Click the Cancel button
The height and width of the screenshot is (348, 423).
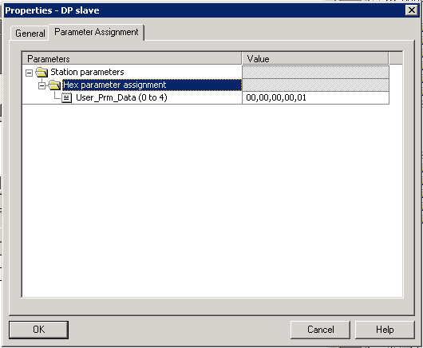click(x=320, y=330)
